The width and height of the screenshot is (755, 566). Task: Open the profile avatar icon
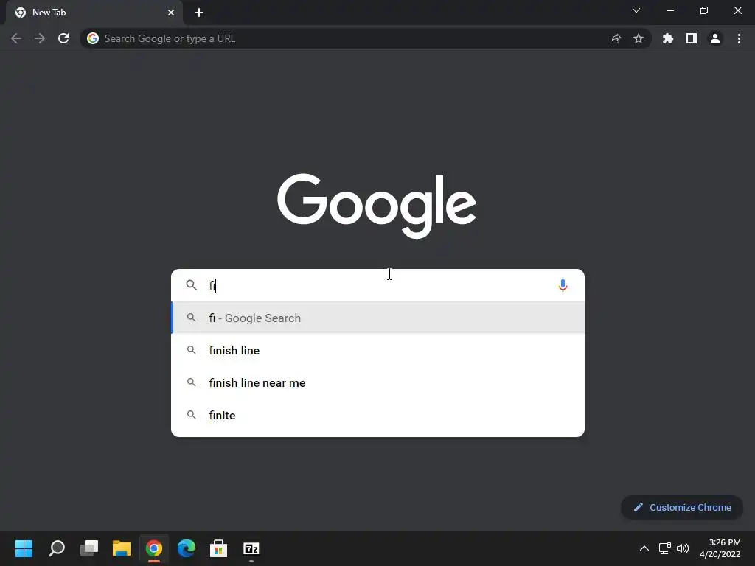click(x=715, y=38)
